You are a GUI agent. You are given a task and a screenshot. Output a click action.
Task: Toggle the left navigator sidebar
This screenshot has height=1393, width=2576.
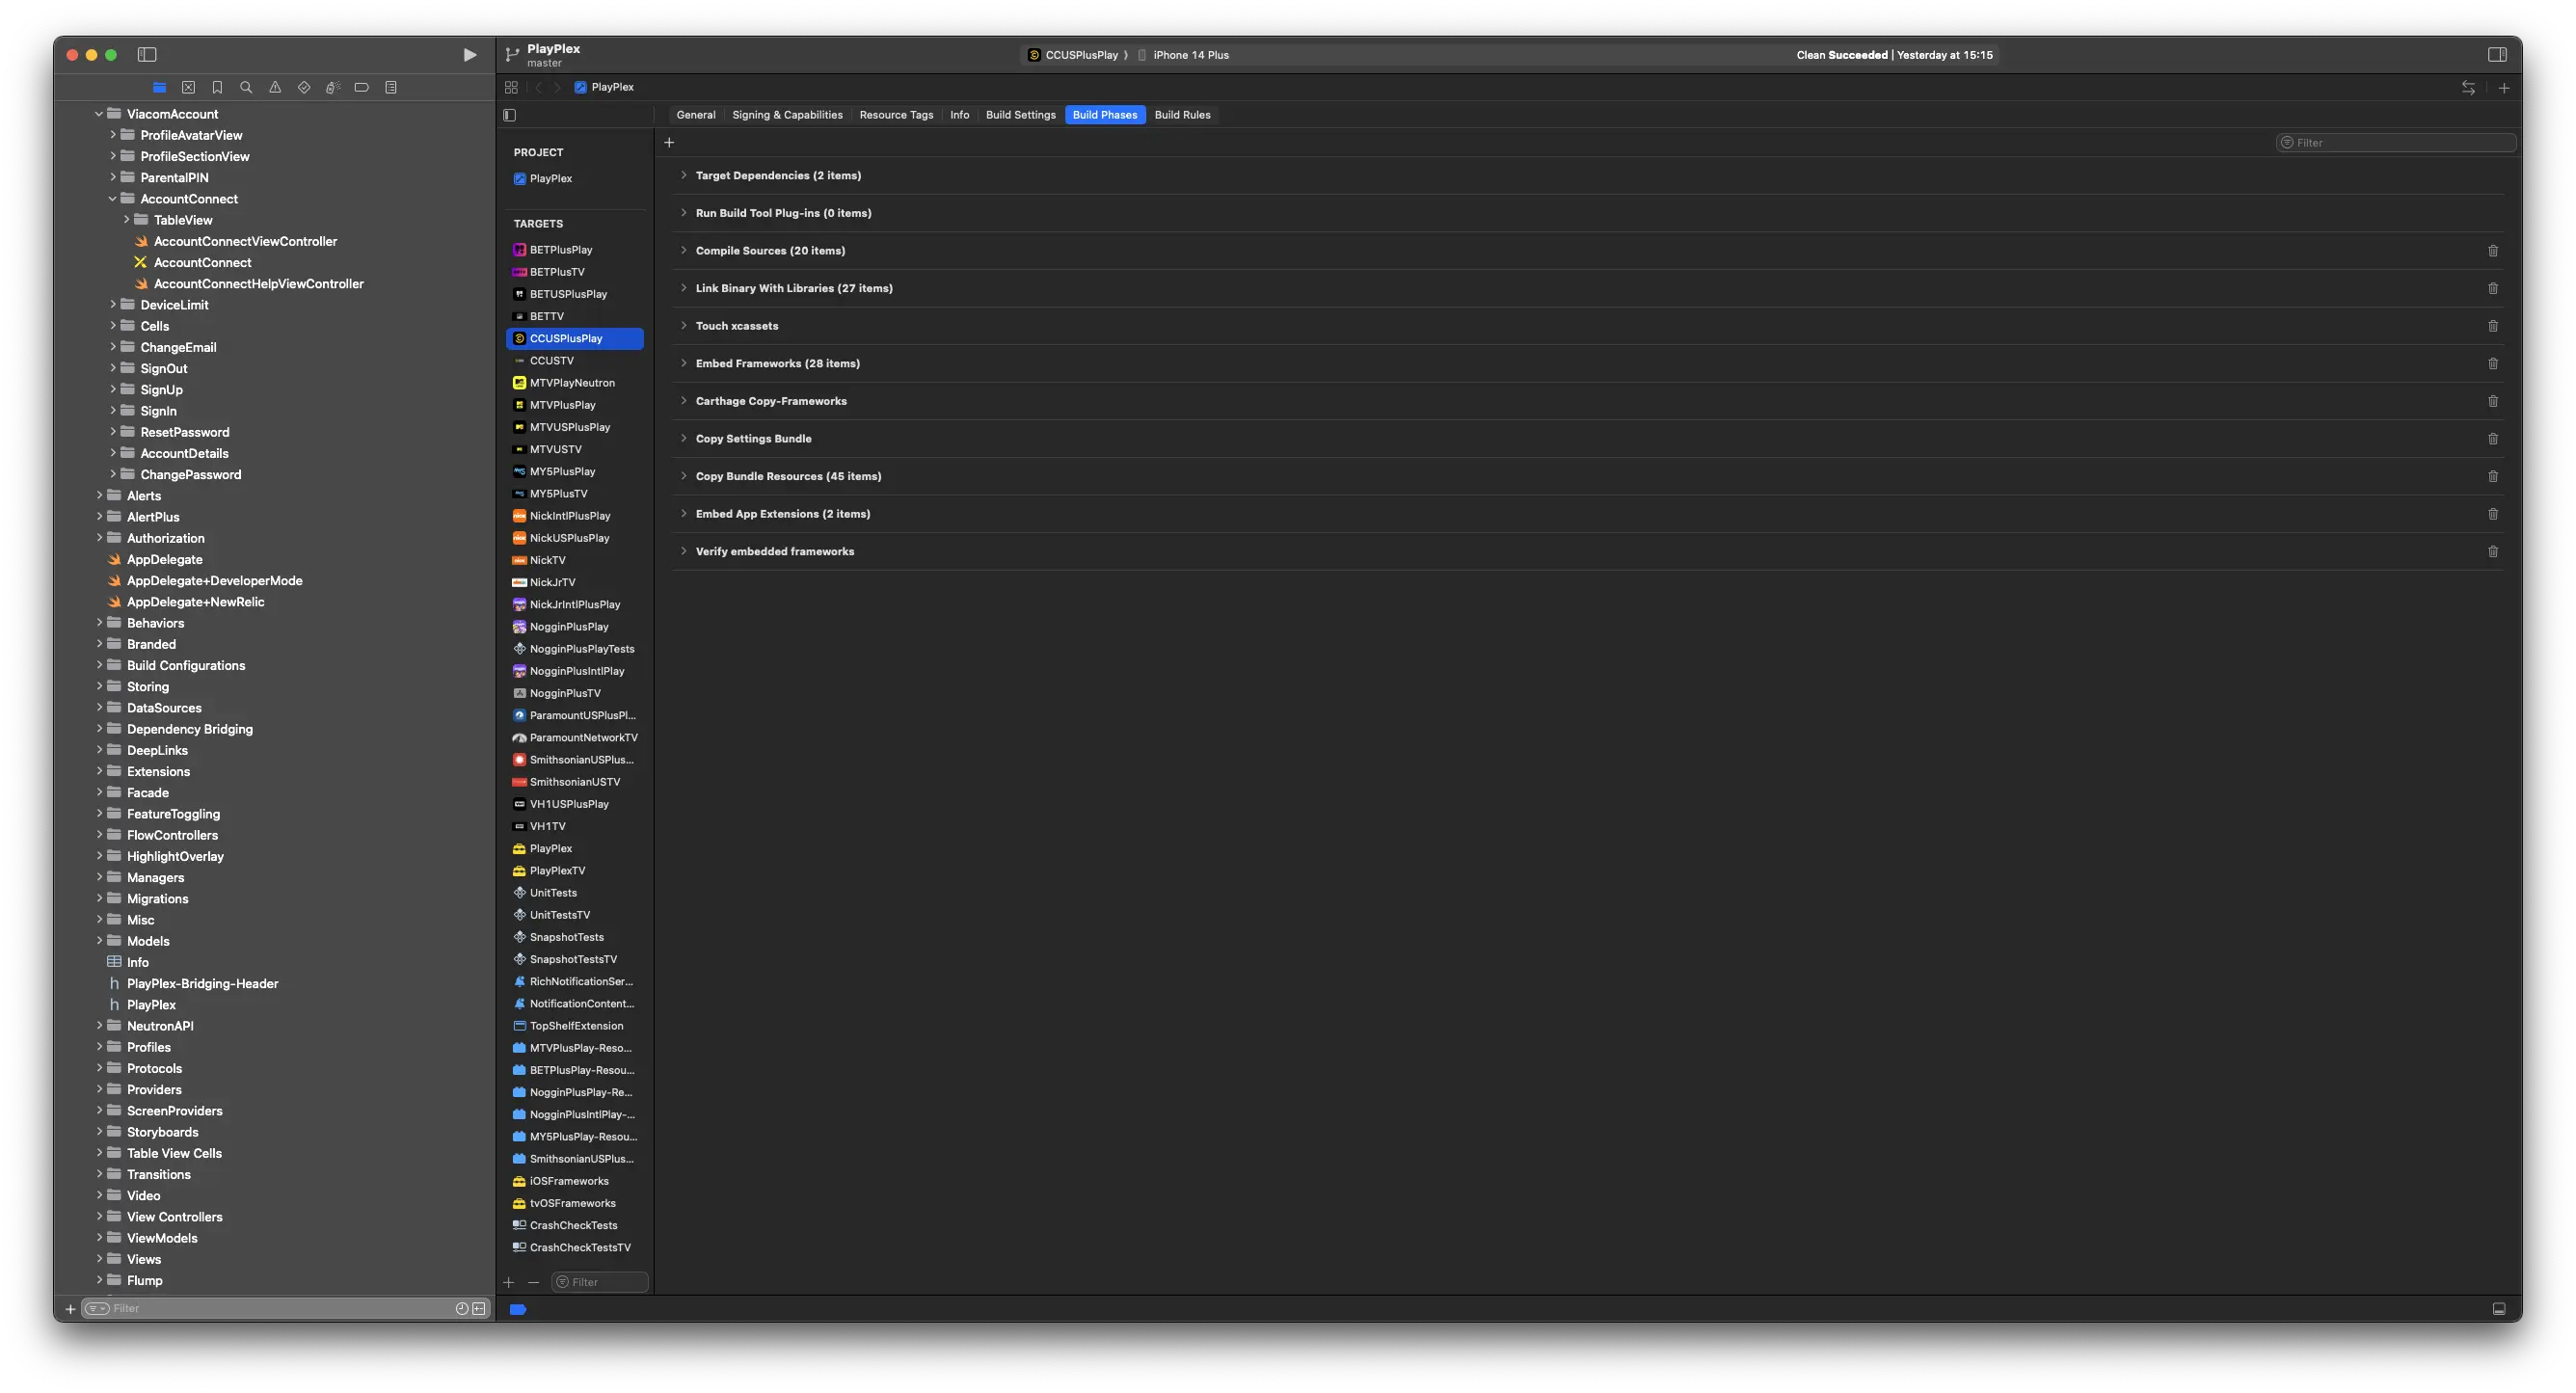(147, 55)
